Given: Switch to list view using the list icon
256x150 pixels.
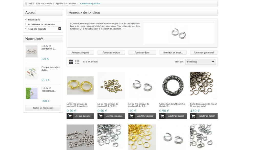Looking at the screenshot, I should [x=78, y=61].
